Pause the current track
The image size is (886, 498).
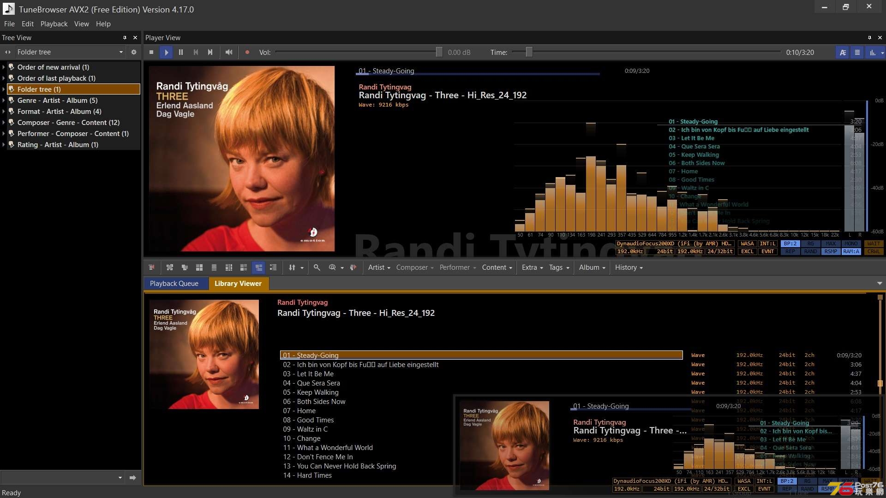pyautogui.click(x=181, y=53)
